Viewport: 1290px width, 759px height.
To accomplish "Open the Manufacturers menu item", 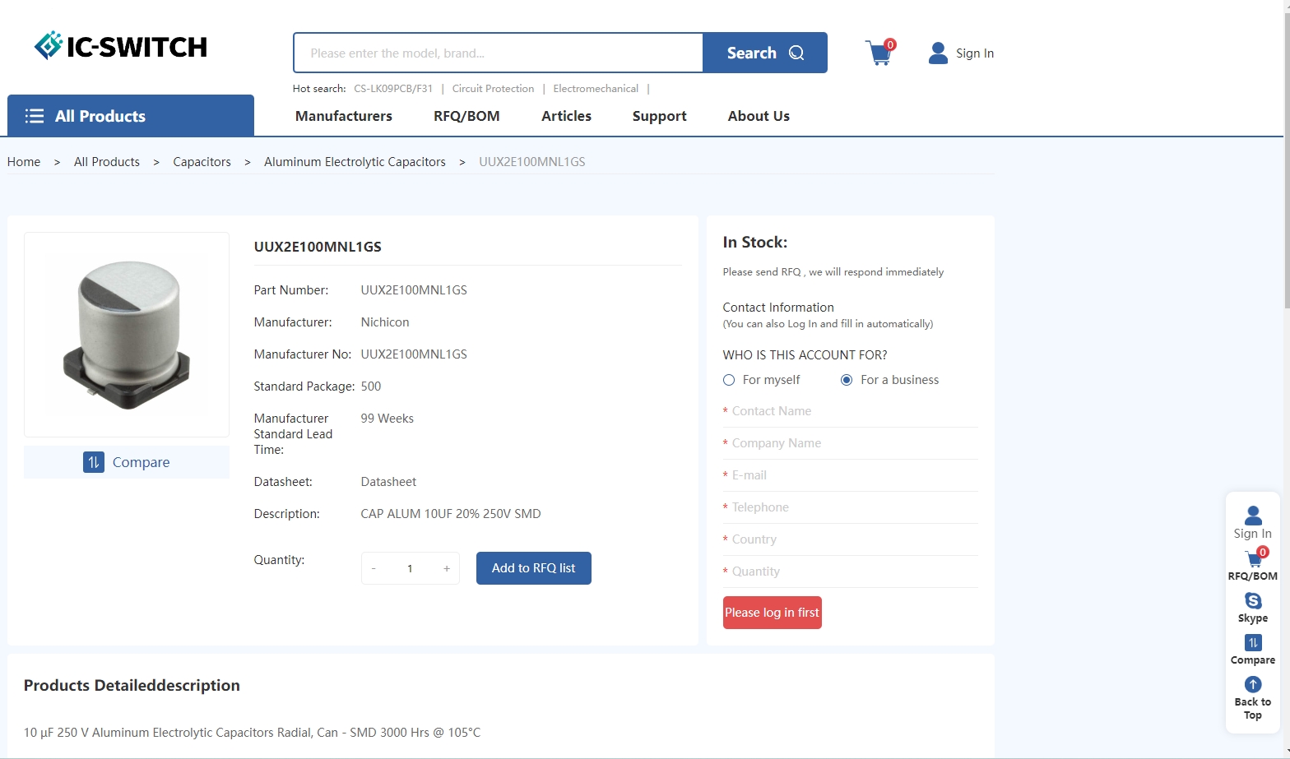I will tap(344, 116).
